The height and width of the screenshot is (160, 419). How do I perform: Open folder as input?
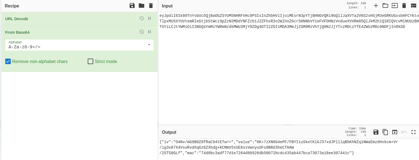pos(385,6)
